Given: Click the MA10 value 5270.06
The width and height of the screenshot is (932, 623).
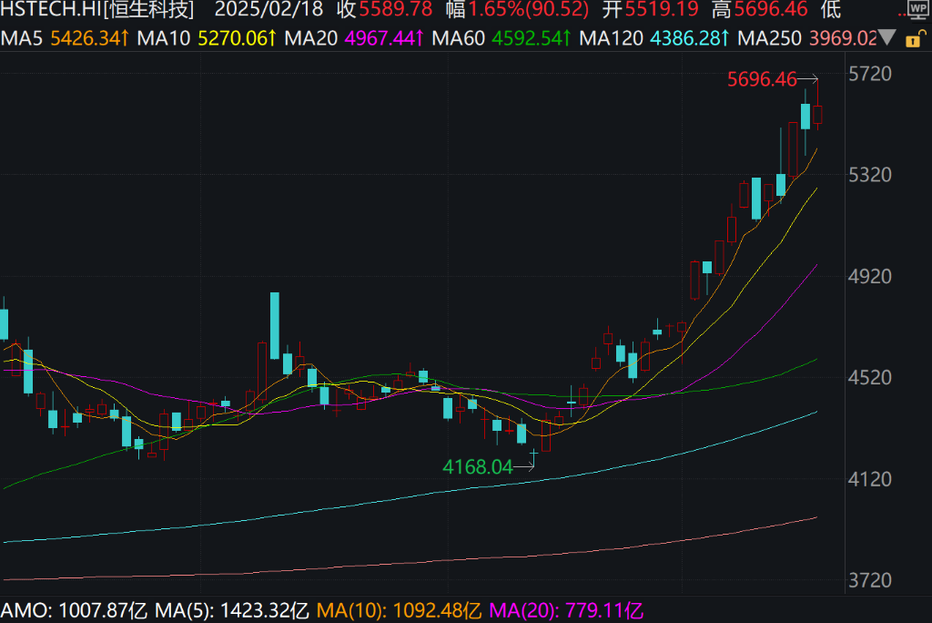Looking at the screenshot, I should coord(237,38).
